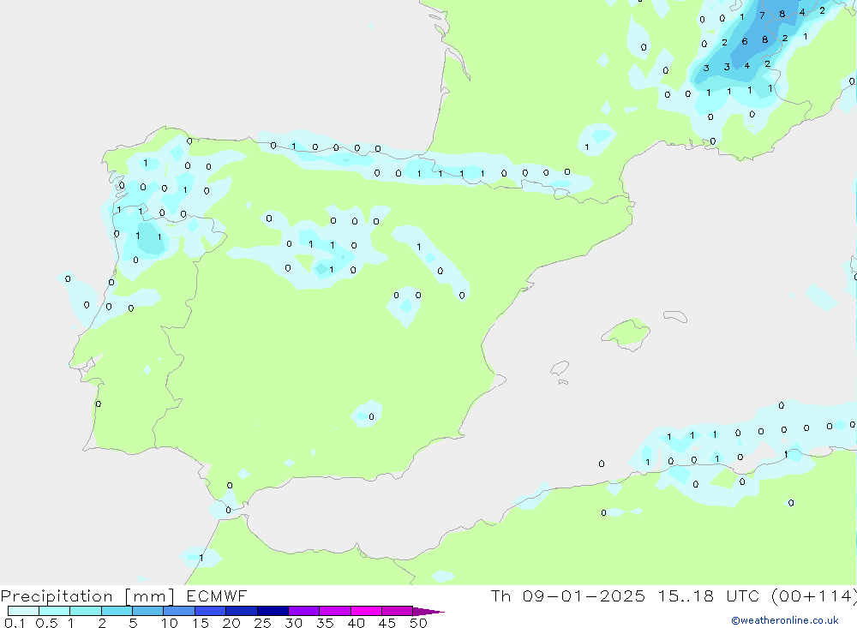Click the precipitation value 6 on map
The width and height of the screenshot is (857, 628).
coord(744,42)
